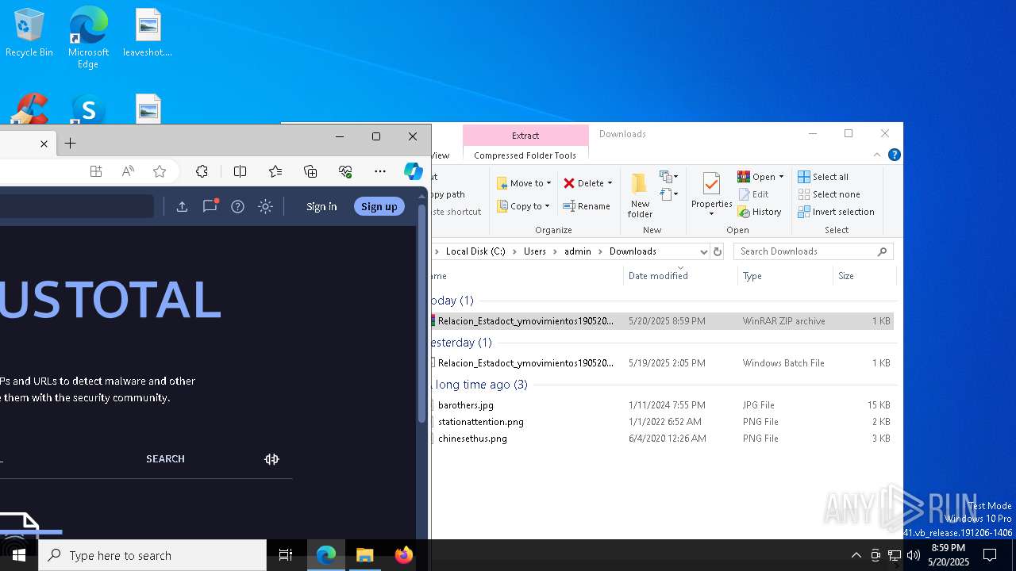Click Users in address breadcrumb
This screenshot has height=571, width=1016.
[x=535, y=251]
